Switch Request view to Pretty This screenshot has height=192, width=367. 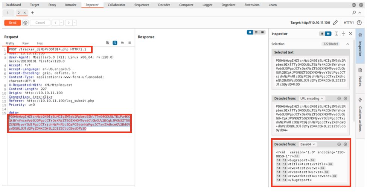[x=10, y=43]
